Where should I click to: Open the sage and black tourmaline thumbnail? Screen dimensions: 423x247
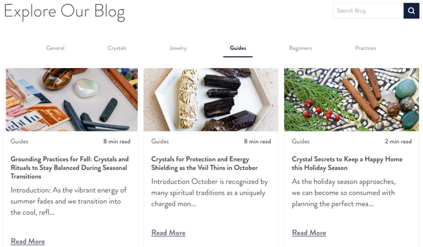[x=211, y=99]
